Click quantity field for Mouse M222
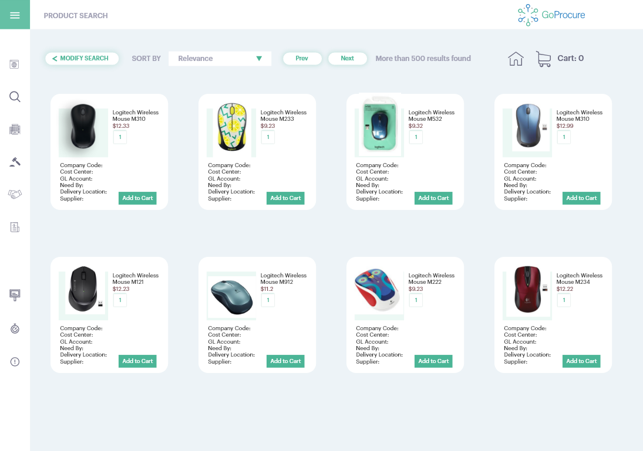The image size is (643, 451). [x=416, y=300]
